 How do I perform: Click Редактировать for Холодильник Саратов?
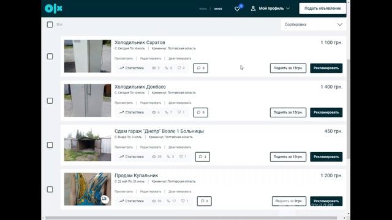[151, 59]
